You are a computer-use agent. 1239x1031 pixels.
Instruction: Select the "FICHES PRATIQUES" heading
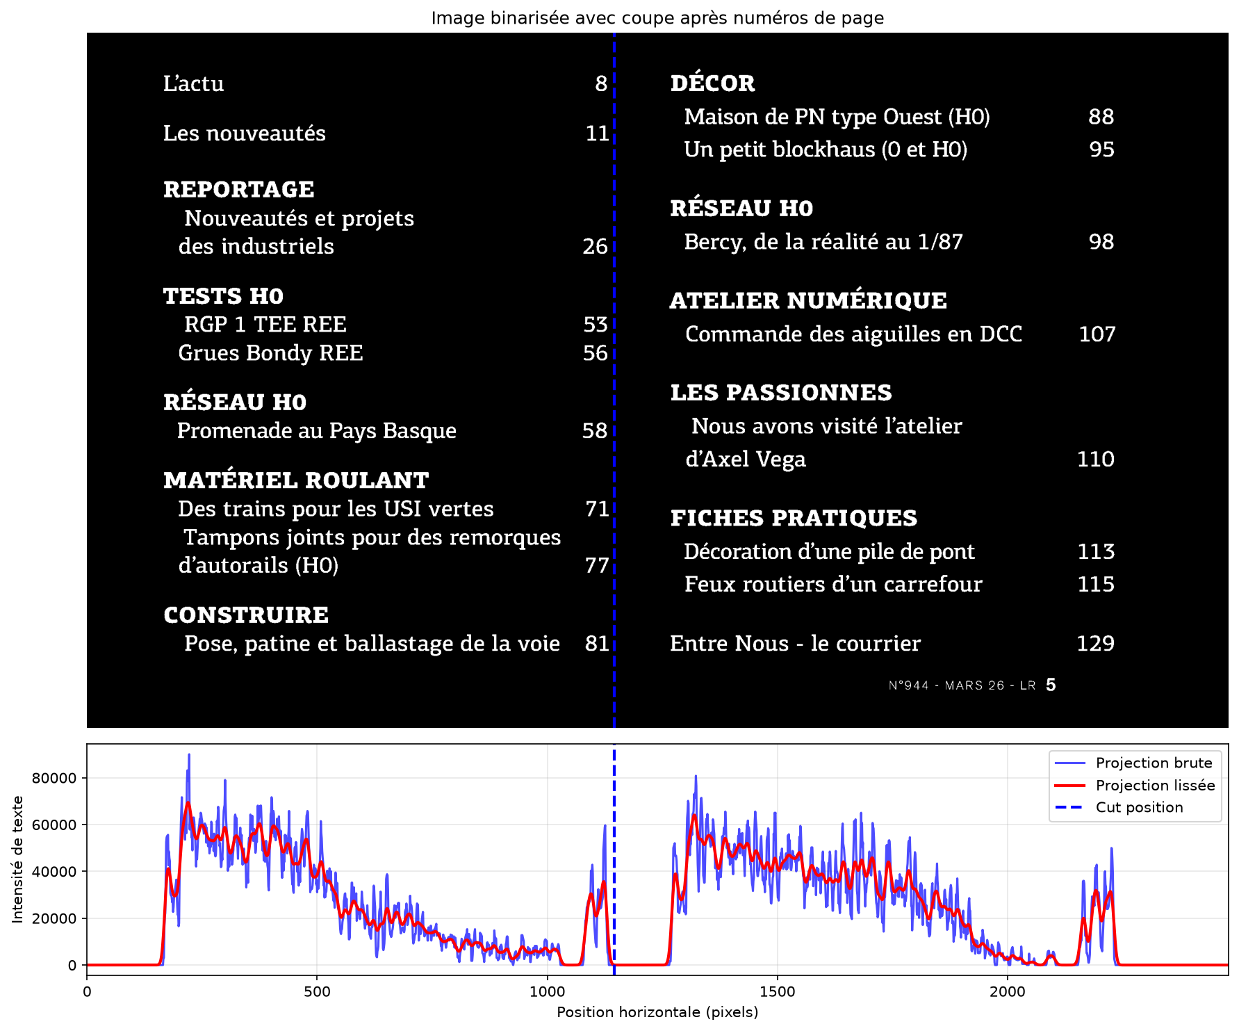coord(794,518)
